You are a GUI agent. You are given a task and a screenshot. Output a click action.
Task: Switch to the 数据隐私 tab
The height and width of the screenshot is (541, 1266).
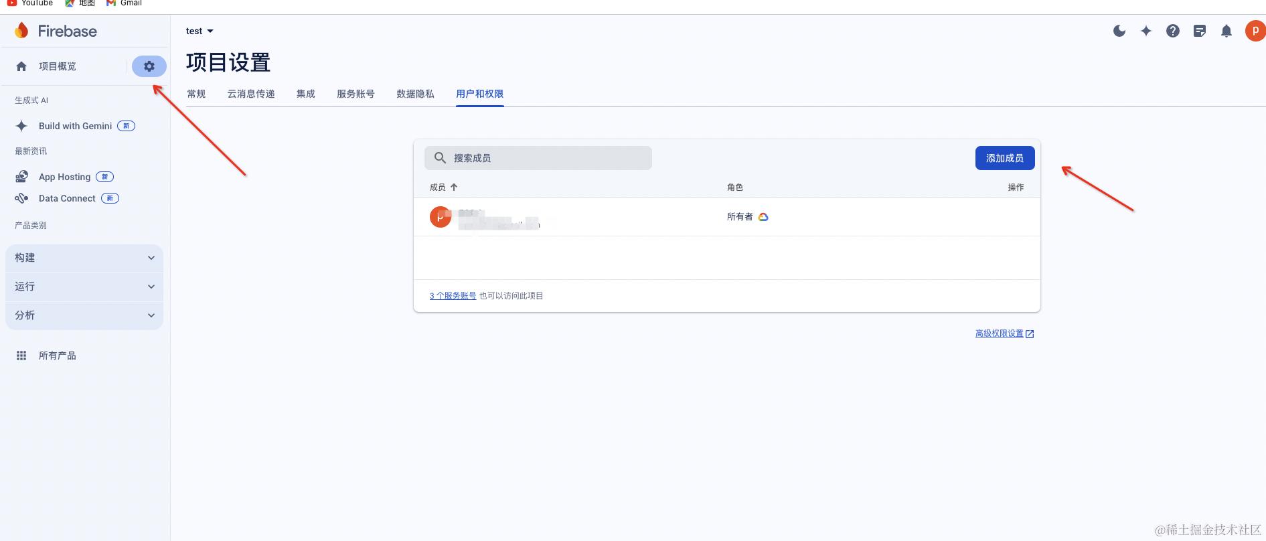point(415,94)
